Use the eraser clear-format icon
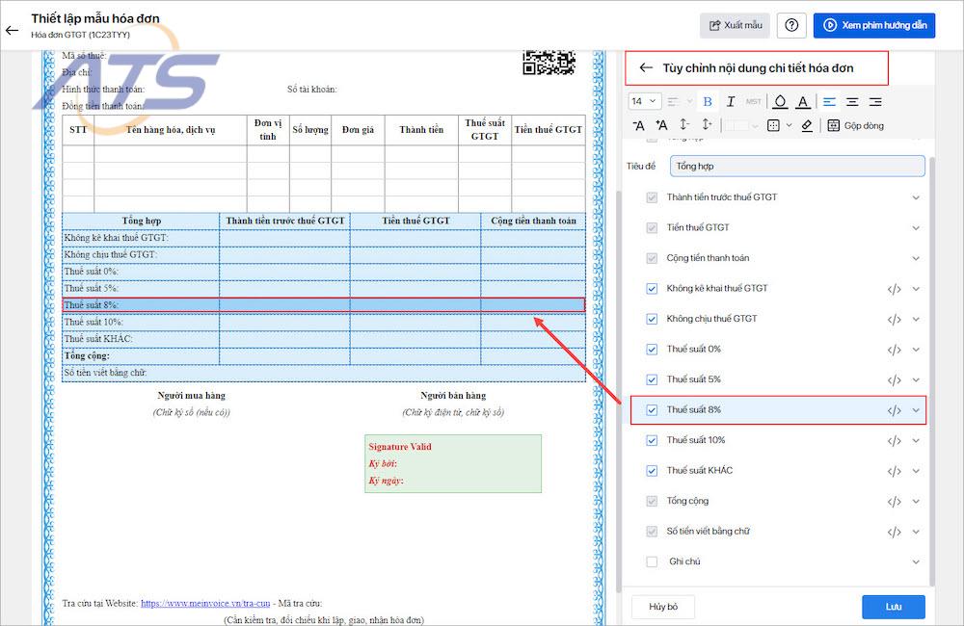 point(807,125)
